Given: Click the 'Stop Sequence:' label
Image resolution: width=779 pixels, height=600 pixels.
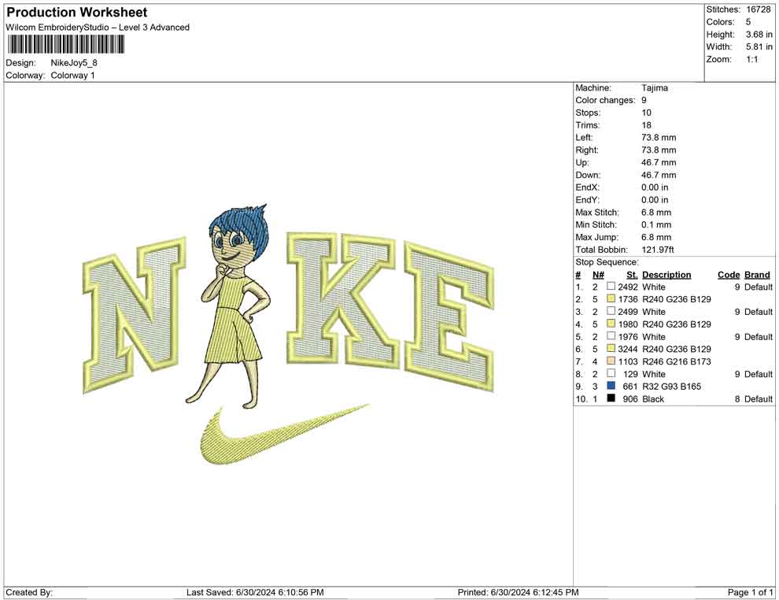Looking at the screenshot, I should tap(607, 262).
